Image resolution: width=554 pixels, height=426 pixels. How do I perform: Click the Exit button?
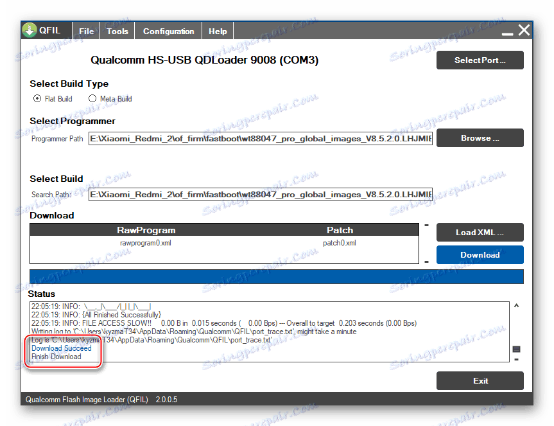480,381
